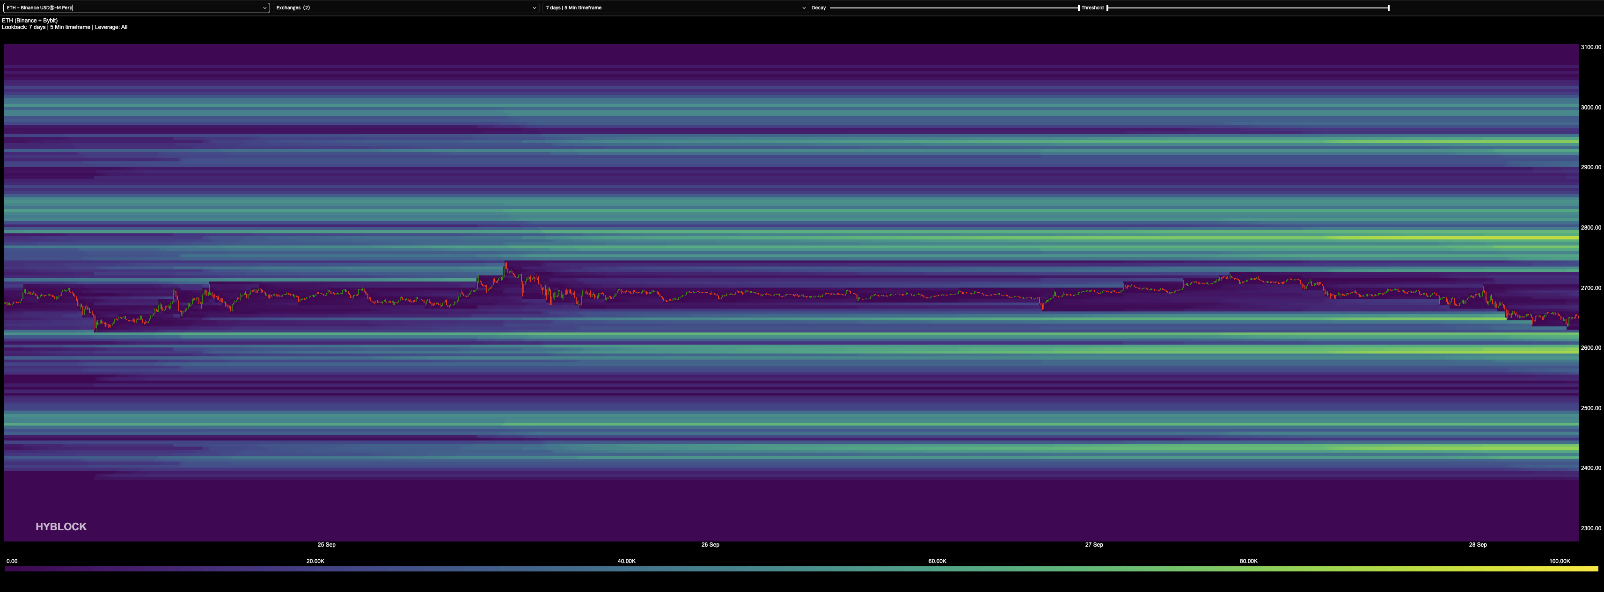Open the ETH Binance USD-M Perp symbol dropdown

pyautogui.click(x=136, y=8)
